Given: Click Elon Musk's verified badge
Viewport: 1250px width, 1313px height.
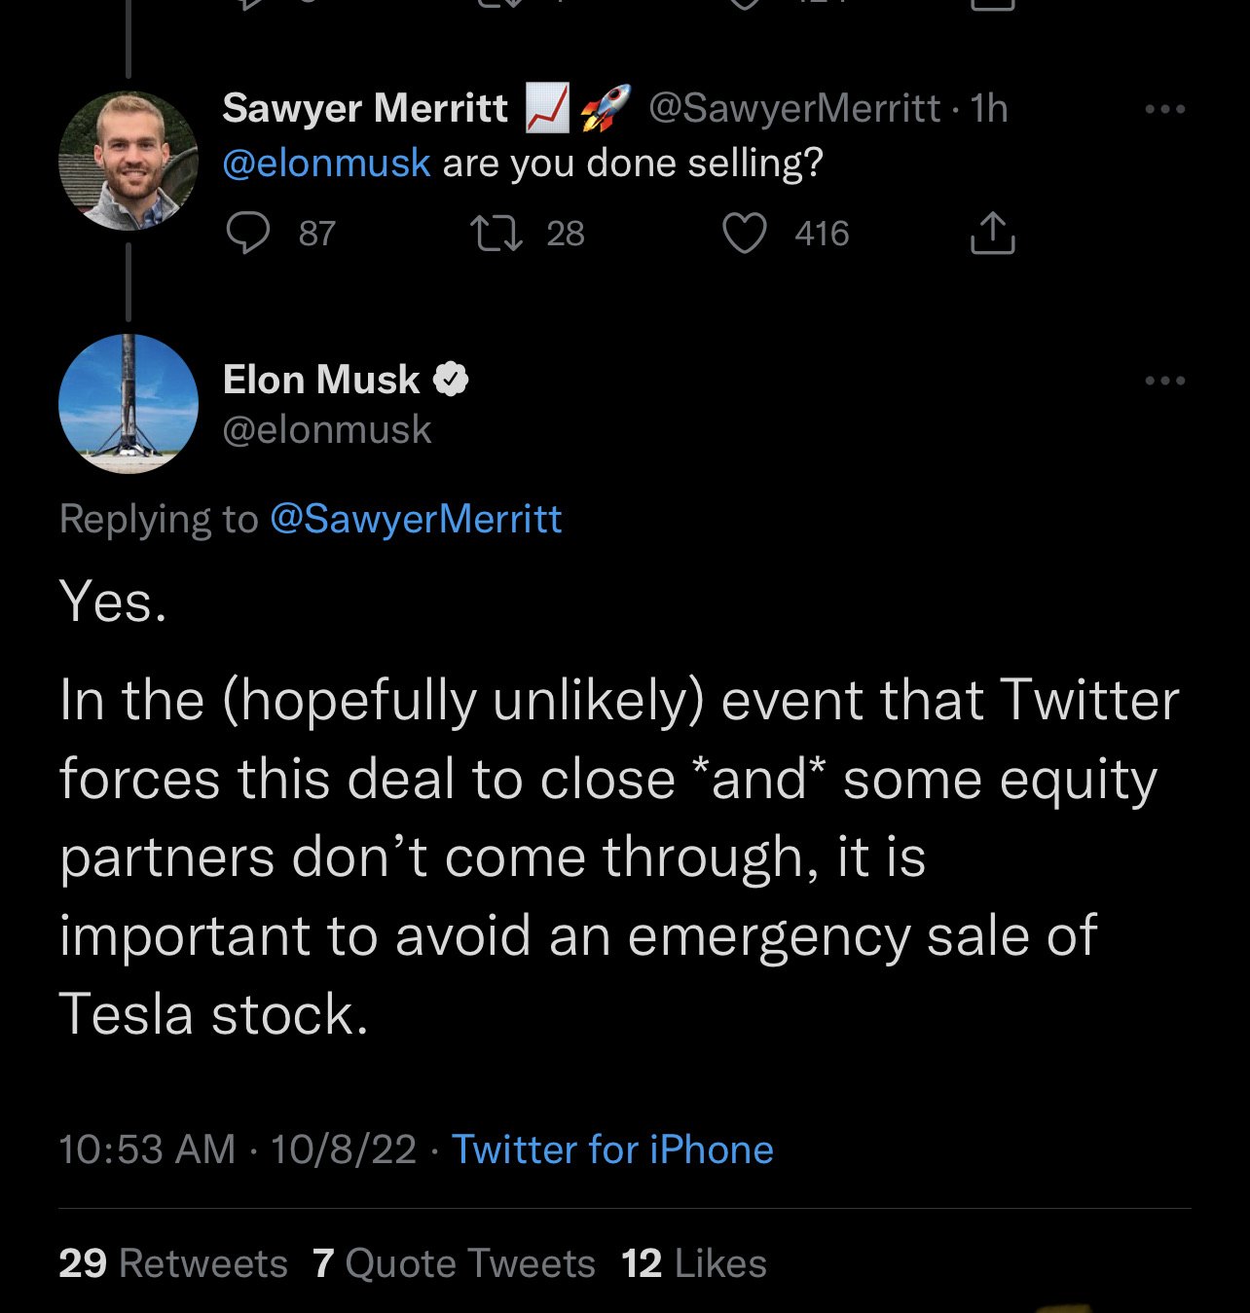Looking at the screenshot, I should click(x=451, y=380).
